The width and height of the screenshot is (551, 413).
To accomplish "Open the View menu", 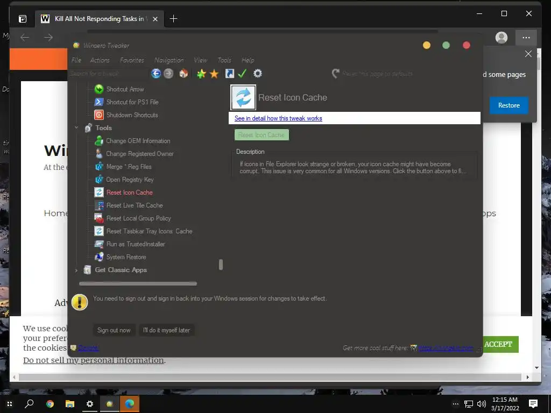I will click(x=200, y=60).
